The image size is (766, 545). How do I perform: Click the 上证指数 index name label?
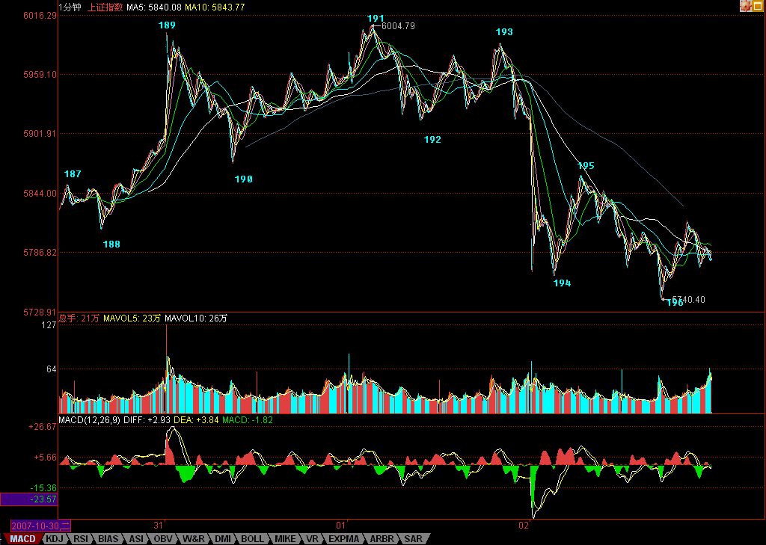105,7
